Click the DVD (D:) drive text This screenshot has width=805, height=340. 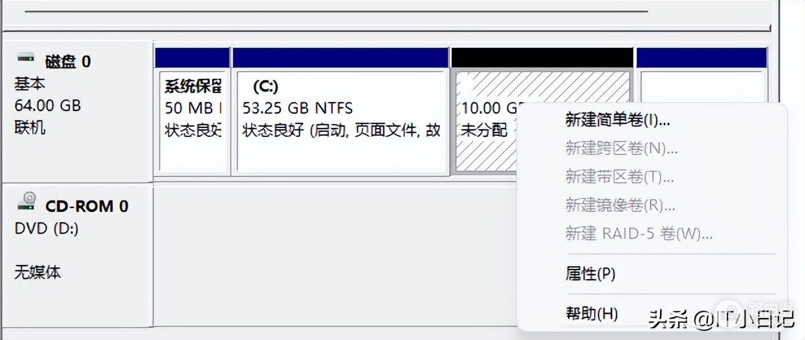(47, 228)
